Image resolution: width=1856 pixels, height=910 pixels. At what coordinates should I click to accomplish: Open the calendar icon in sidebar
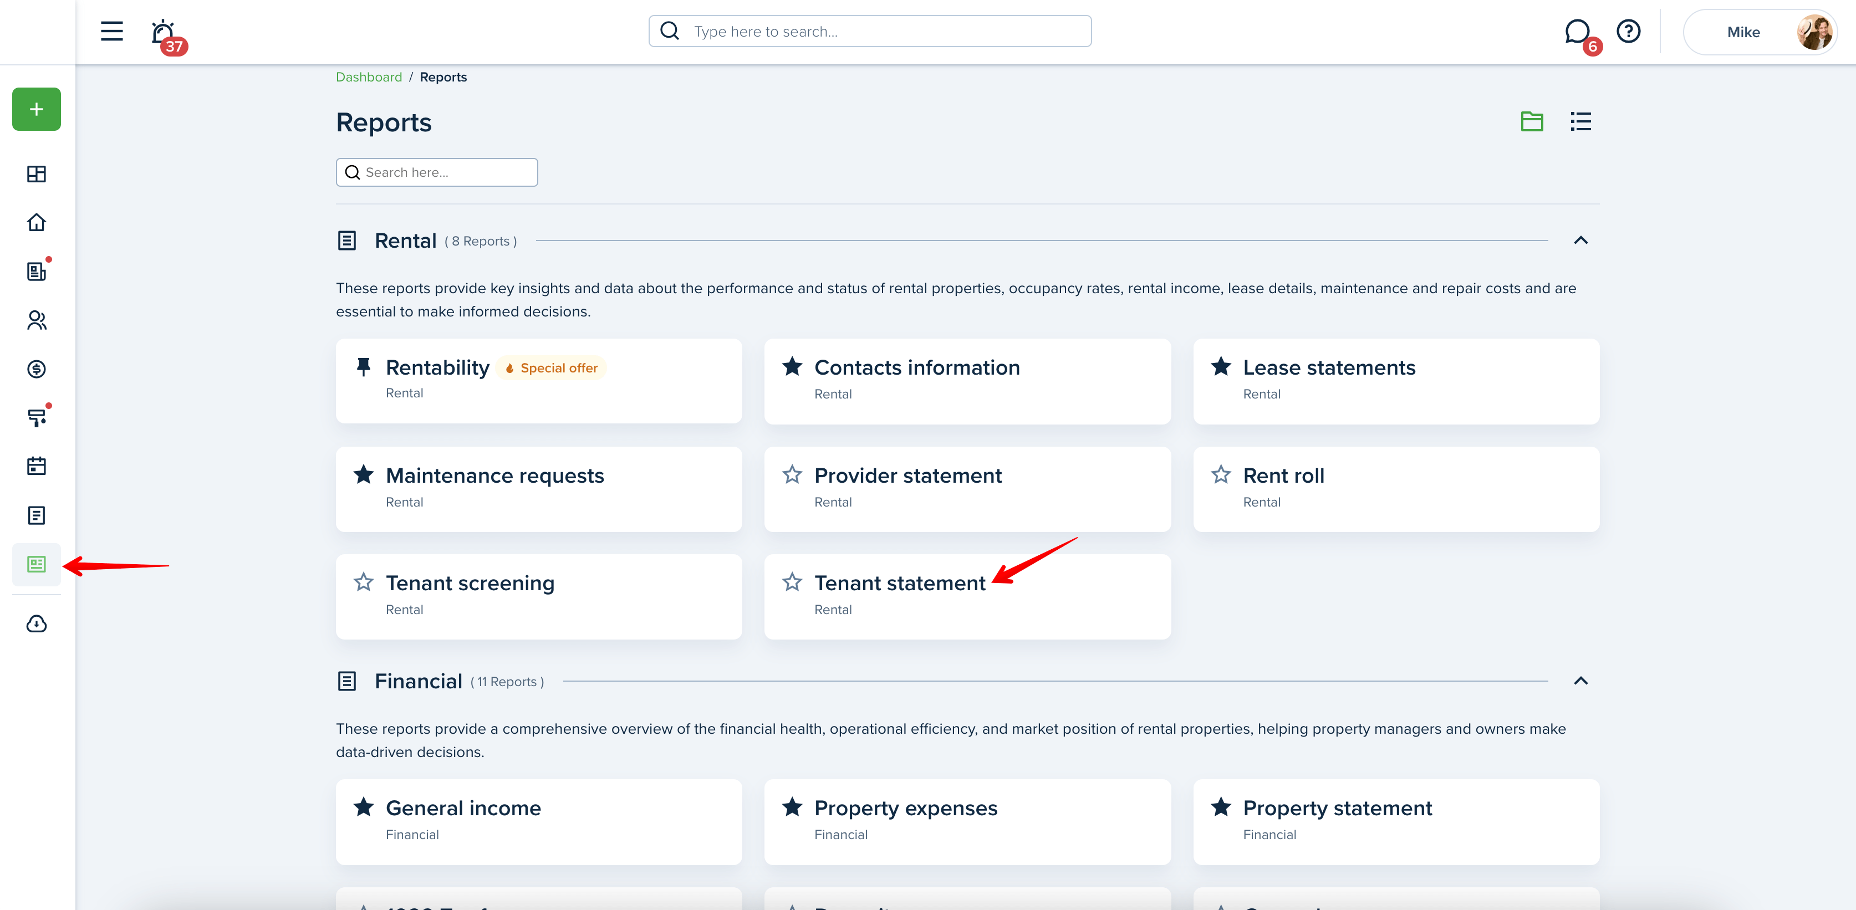point(37,466)
